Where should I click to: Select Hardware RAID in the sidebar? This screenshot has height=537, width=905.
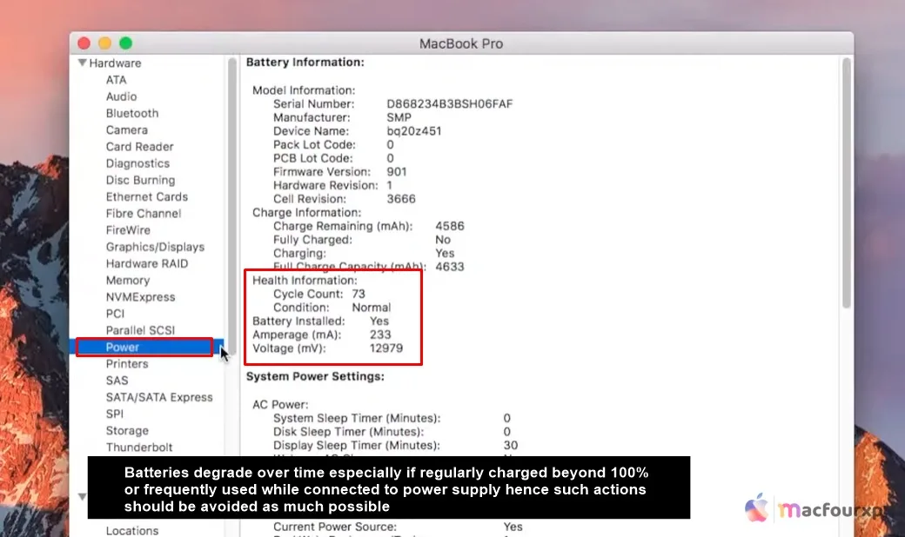pyautogui.click(x=146, y=264)
